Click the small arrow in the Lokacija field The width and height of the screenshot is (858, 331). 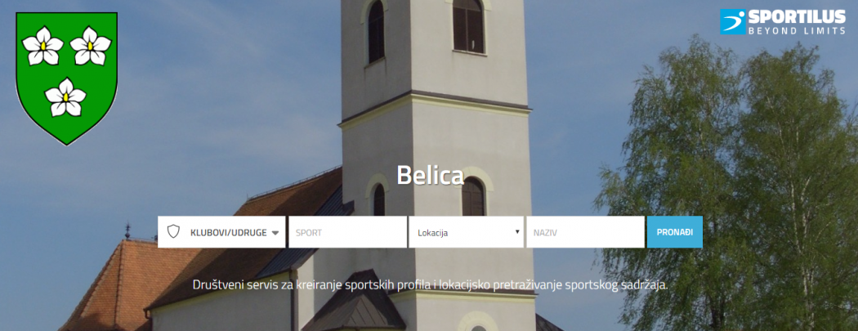tap(517, 231)
